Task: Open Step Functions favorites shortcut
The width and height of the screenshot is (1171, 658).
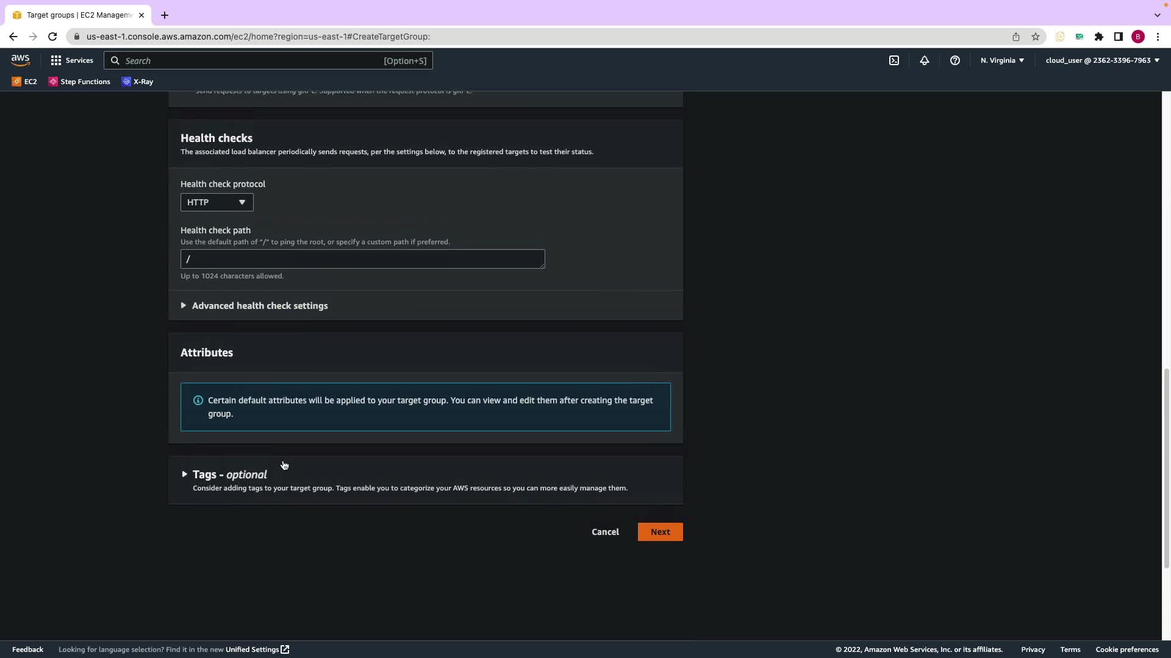Action: click(x=79, y=82)
